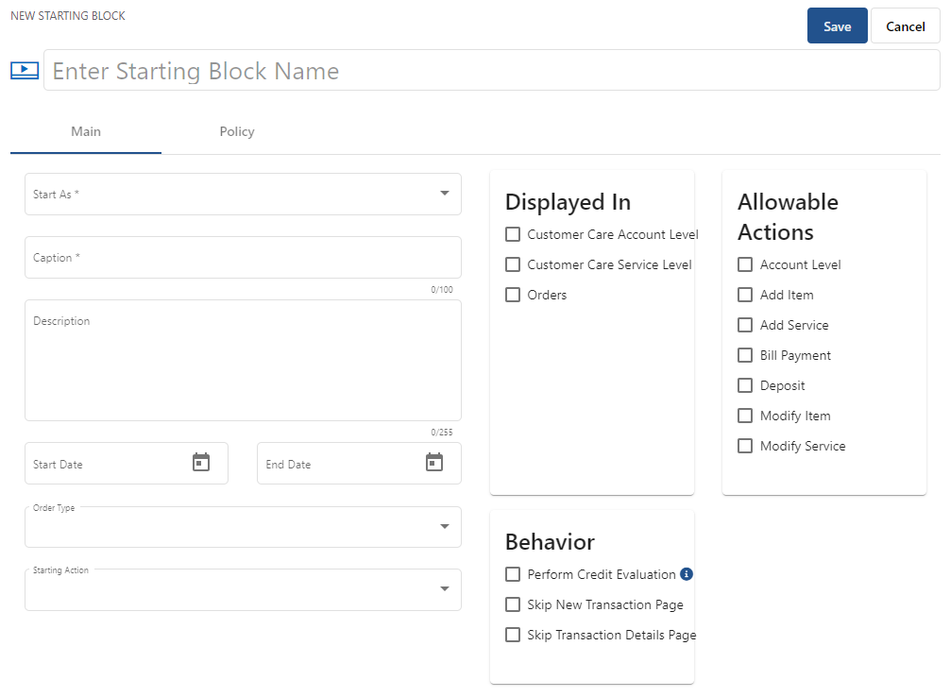The image size is (950, 697).
Task: Toggle the Deposit allowable action
Action: (x=745, y=386)
